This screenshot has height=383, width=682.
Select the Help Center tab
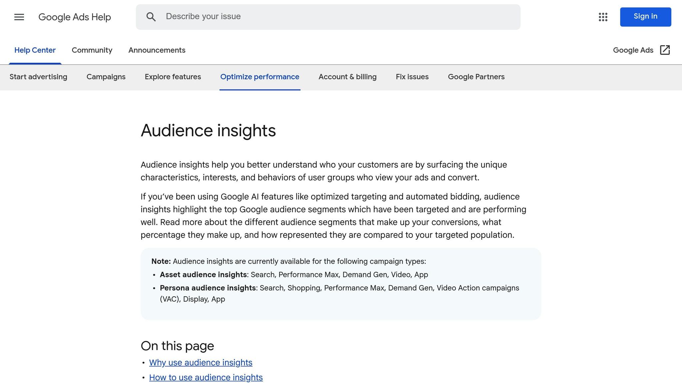35,50
